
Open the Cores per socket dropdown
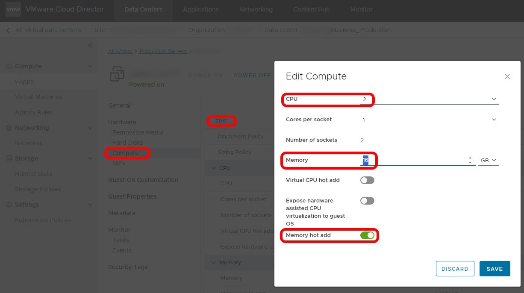coord(429,120)
